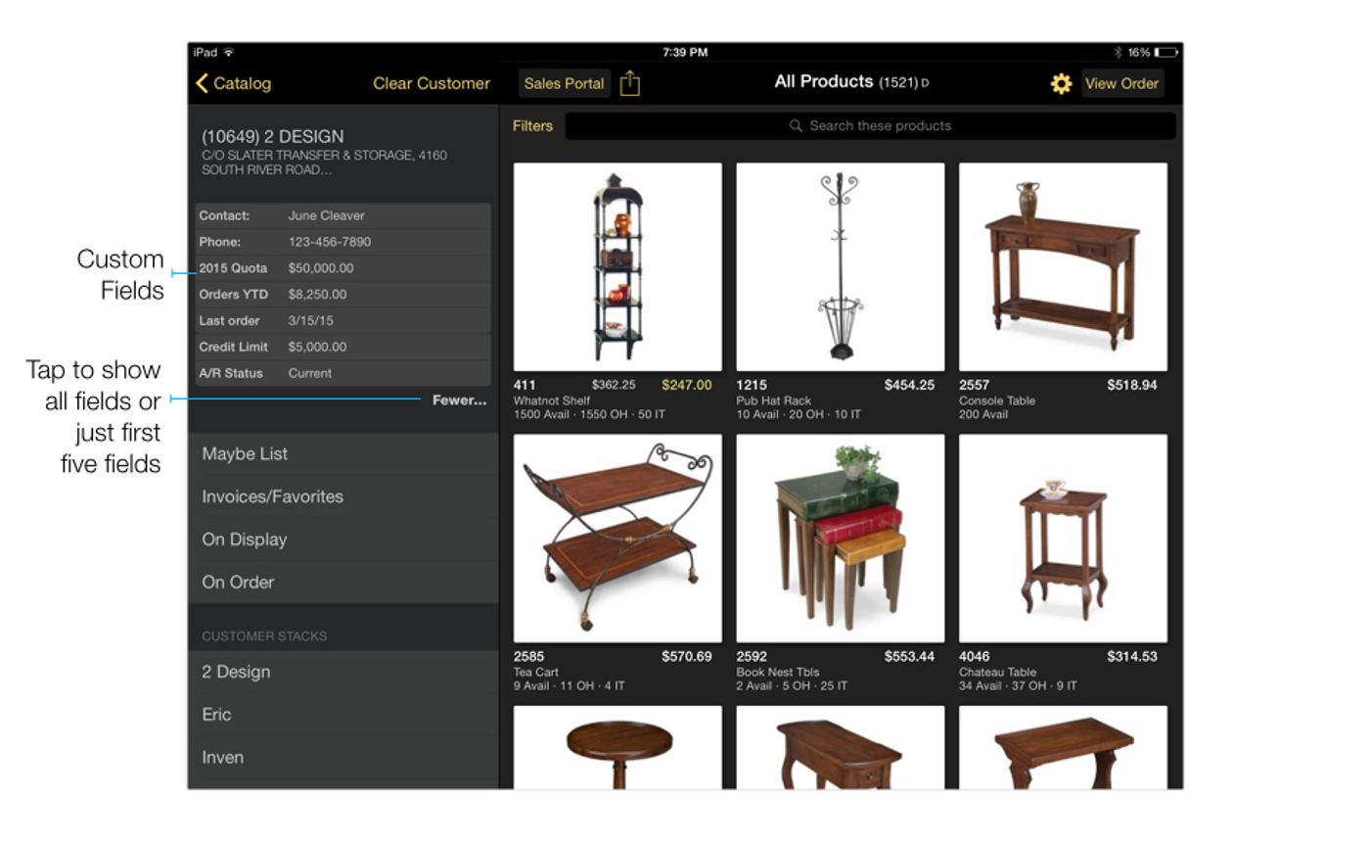Open the Inven customer stack
The image size is (1370, 845).
point(343,757)
